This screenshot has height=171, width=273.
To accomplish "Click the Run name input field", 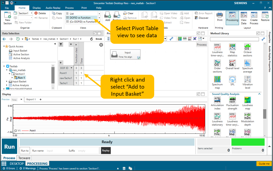I will pyautogui.click(x=56, y=151).
